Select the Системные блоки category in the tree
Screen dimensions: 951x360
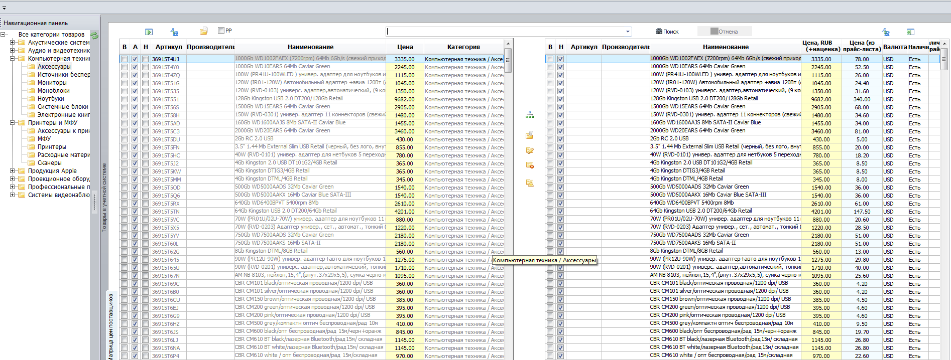click(x=63, y=107)
